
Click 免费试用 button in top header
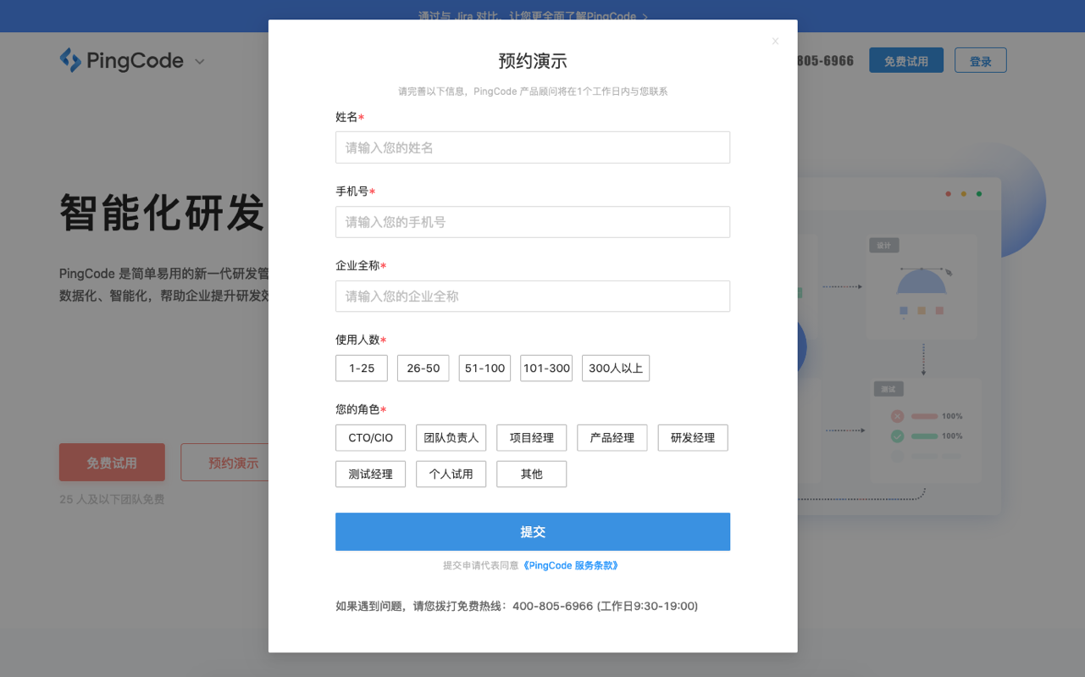pos(906,61)
